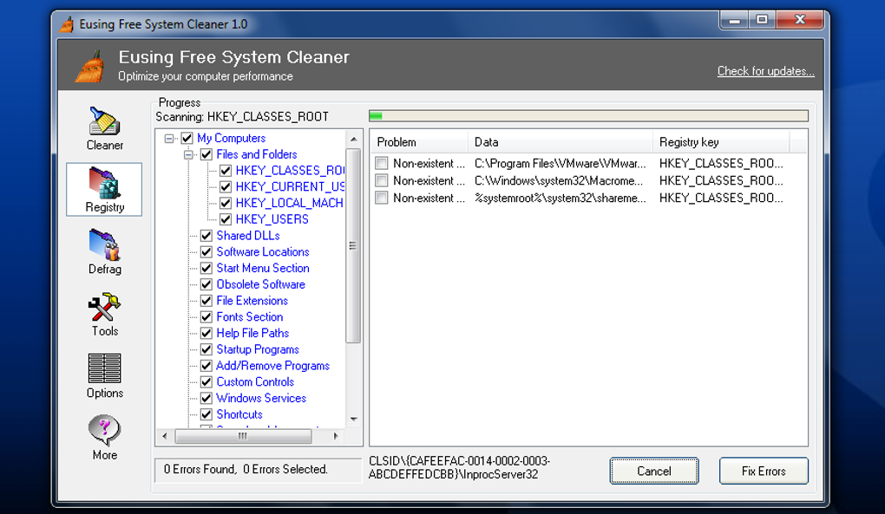Open the Check for updates link
The width and height of the screenshot is (885, 514).
765,71
